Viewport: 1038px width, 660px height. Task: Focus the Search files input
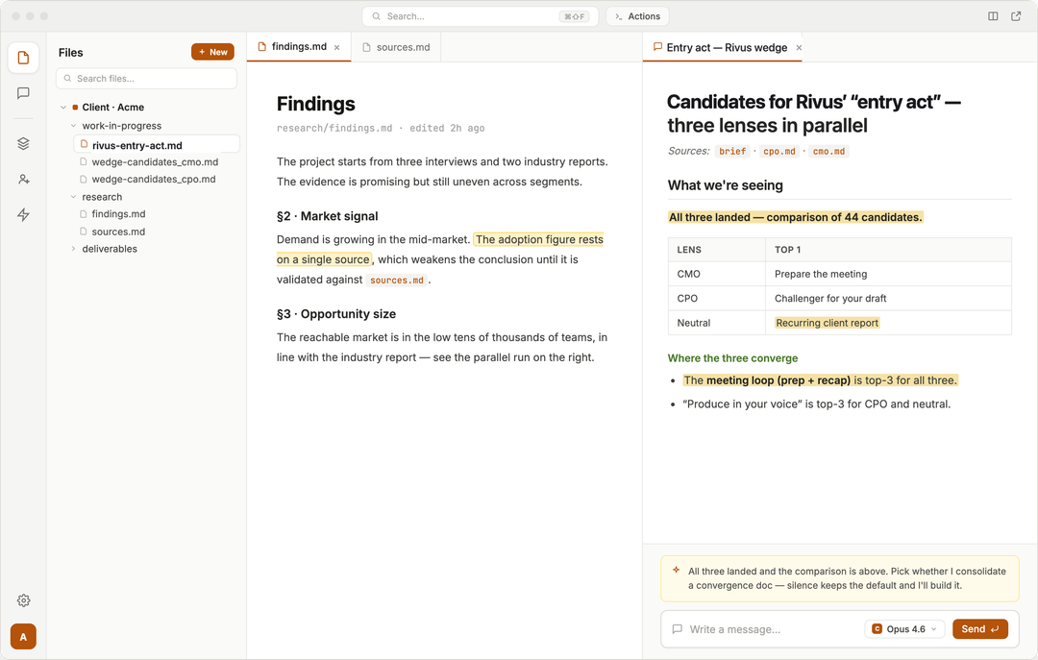tap(146, 78)
